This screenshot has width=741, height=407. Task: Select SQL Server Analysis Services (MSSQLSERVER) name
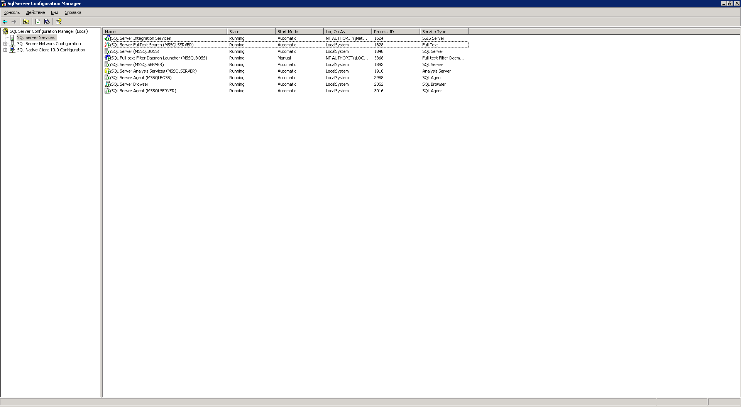point(154,71)
